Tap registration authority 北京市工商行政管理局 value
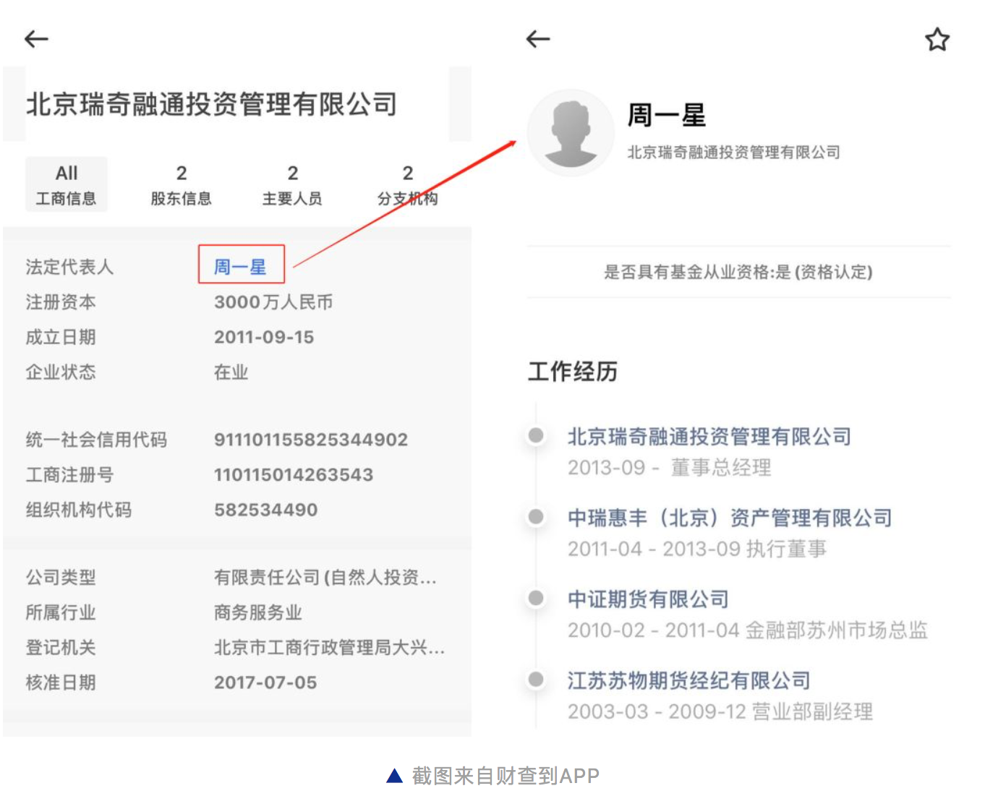 click(x=329, y=648)
